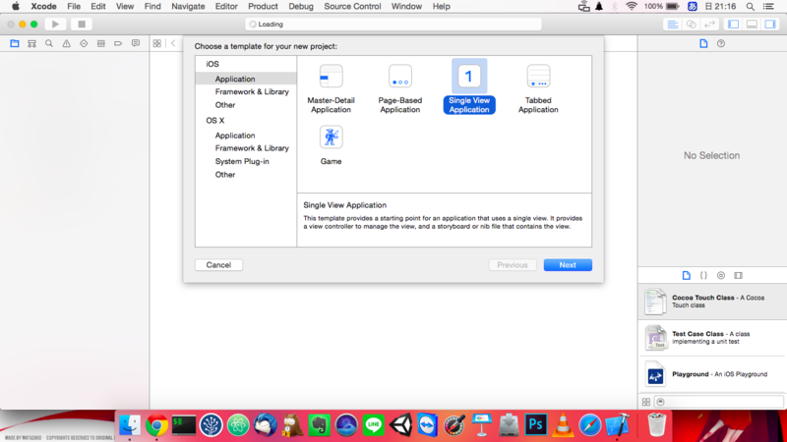The height and width of the screenshot is (442, 787).
Task: Show the File Template library
Action: [x=686, y=275]
